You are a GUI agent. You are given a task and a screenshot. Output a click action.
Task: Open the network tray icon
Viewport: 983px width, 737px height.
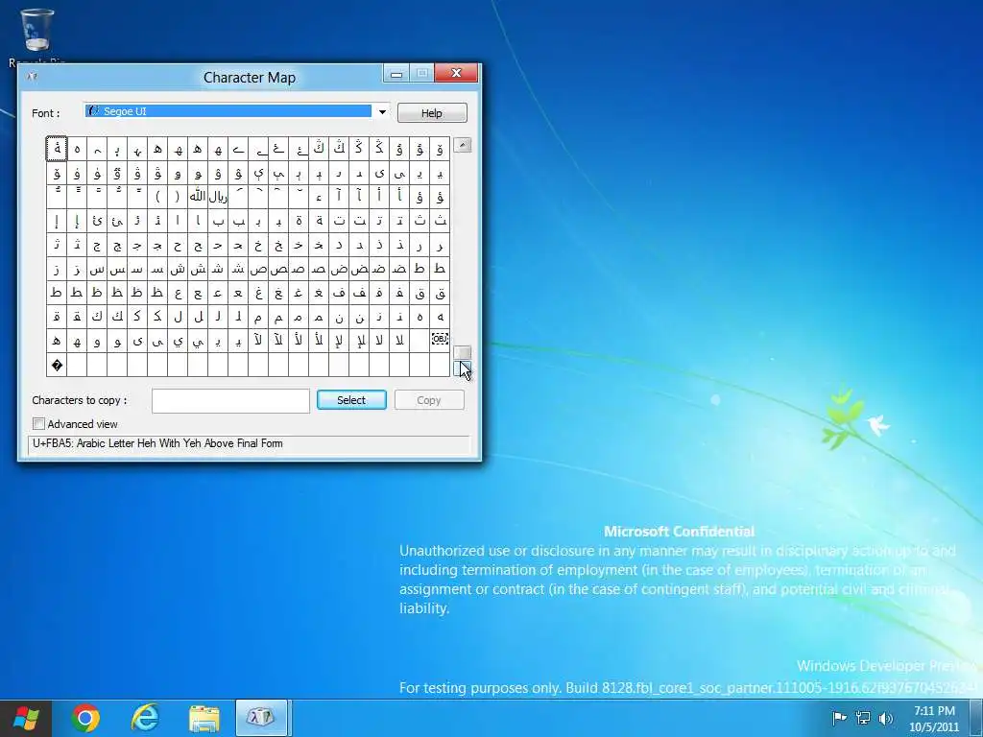[863, 718]
